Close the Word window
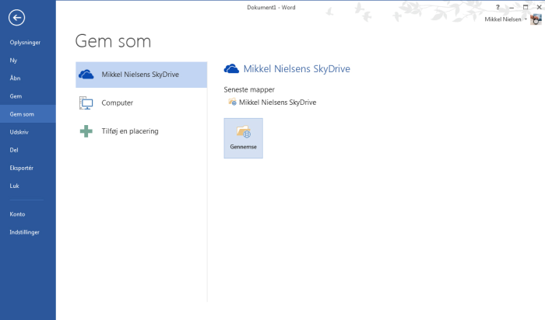The height and width of the screenshot is (320, 545). click(x=539, y=7)
